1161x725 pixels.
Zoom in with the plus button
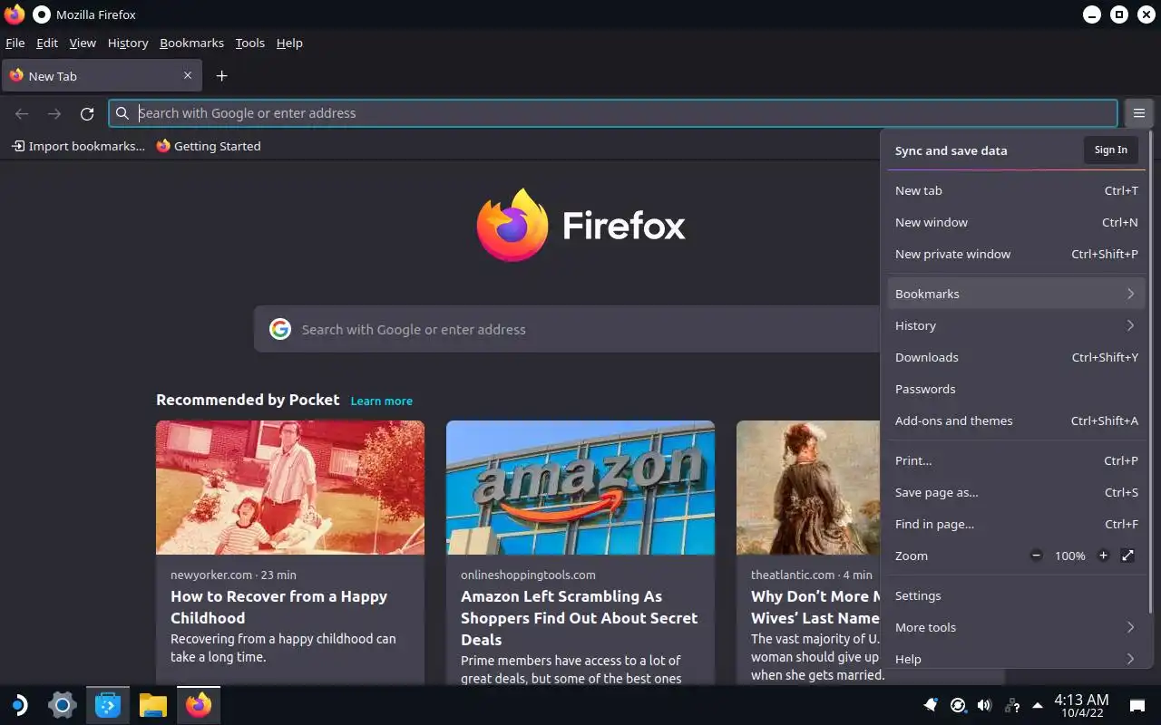pyautogui.click(x=1103, y=556)
